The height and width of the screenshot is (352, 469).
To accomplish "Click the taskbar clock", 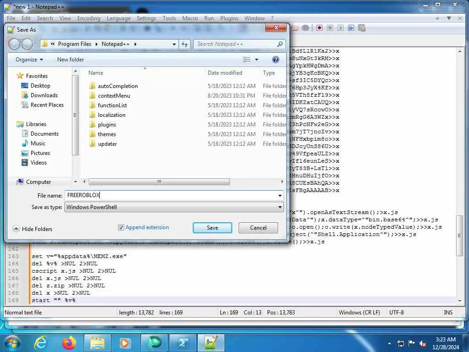I will click(x=445, y=343).
